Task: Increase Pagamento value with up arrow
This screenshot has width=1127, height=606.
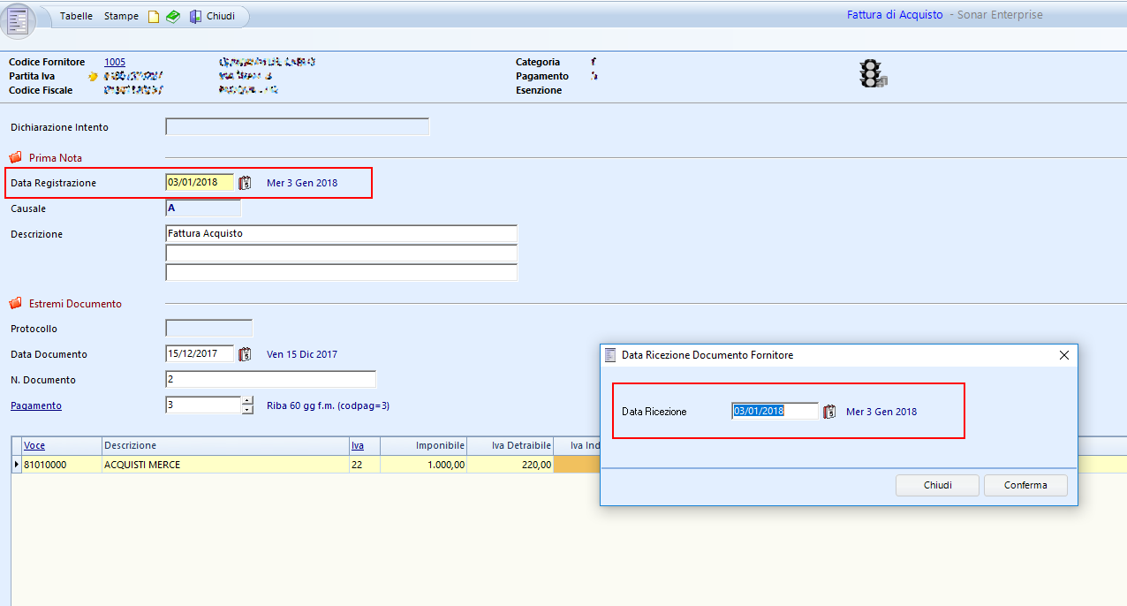Action: pyautogui.click(x=246, y=400)
